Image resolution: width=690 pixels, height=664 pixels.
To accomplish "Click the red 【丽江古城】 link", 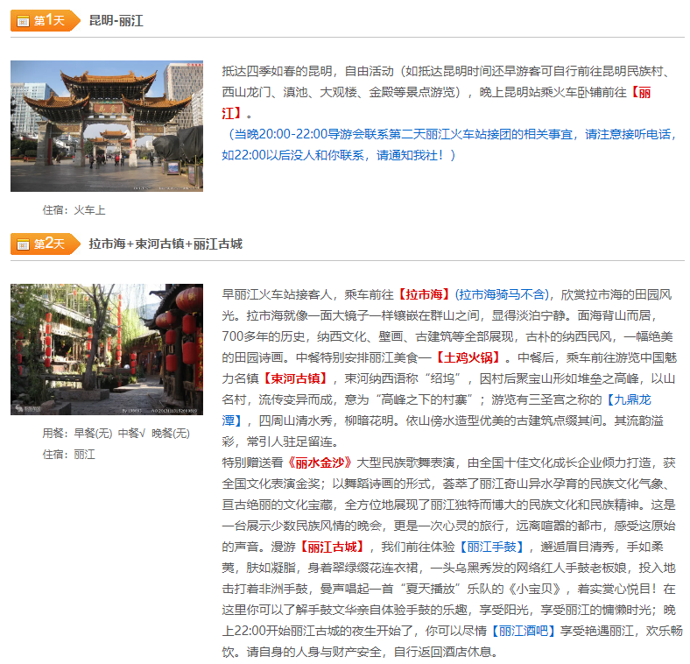I will (x=332, y=547).
